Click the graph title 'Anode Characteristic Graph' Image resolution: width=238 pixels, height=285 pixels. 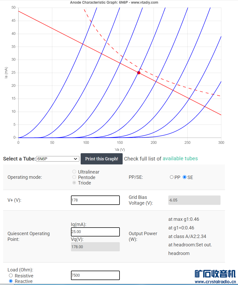(114, 3)
